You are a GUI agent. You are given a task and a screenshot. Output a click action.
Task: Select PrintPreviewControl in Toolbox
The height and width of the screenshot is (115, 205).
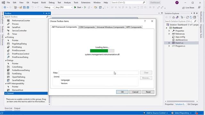(x=20, y=54)
